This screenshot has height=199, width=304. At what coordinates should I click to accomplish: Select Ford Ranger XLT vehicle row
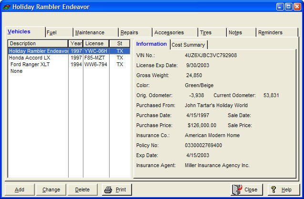coord(30,64)
